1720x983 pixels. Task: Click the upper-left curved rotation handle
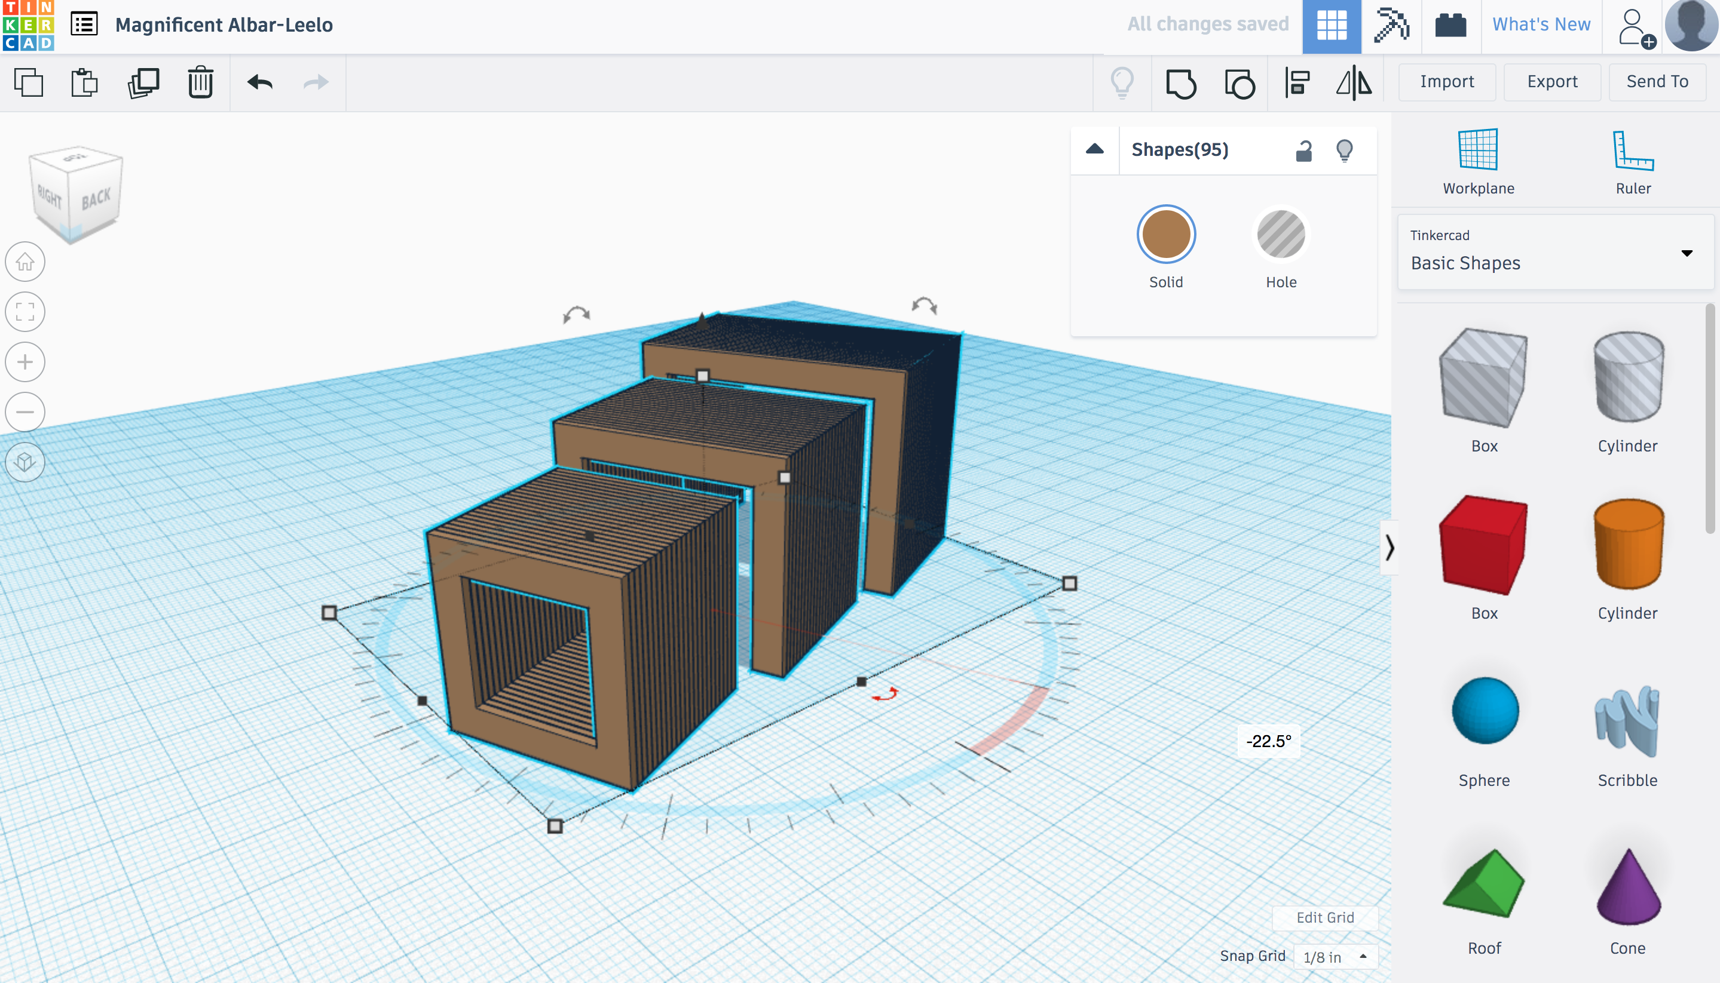coord(576,315)
